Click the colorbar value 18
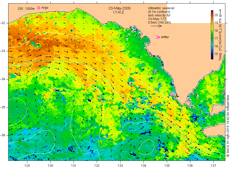The height and width of the screenshot is (169, 231). point(216,30)
